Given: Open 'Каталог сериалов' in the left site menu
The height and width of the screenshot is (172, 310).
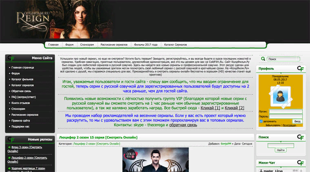Looking at the screenshot, I should [22, 85].
